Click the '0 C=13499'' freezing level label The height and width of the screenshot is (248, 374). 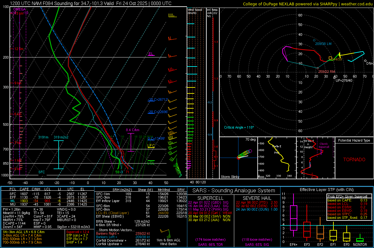coord(156,138)
